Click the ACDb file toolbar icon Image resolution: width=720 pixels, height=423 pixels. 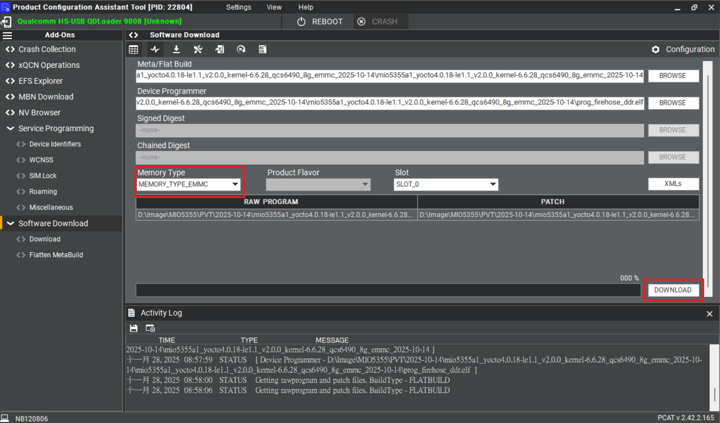[262, 49]
